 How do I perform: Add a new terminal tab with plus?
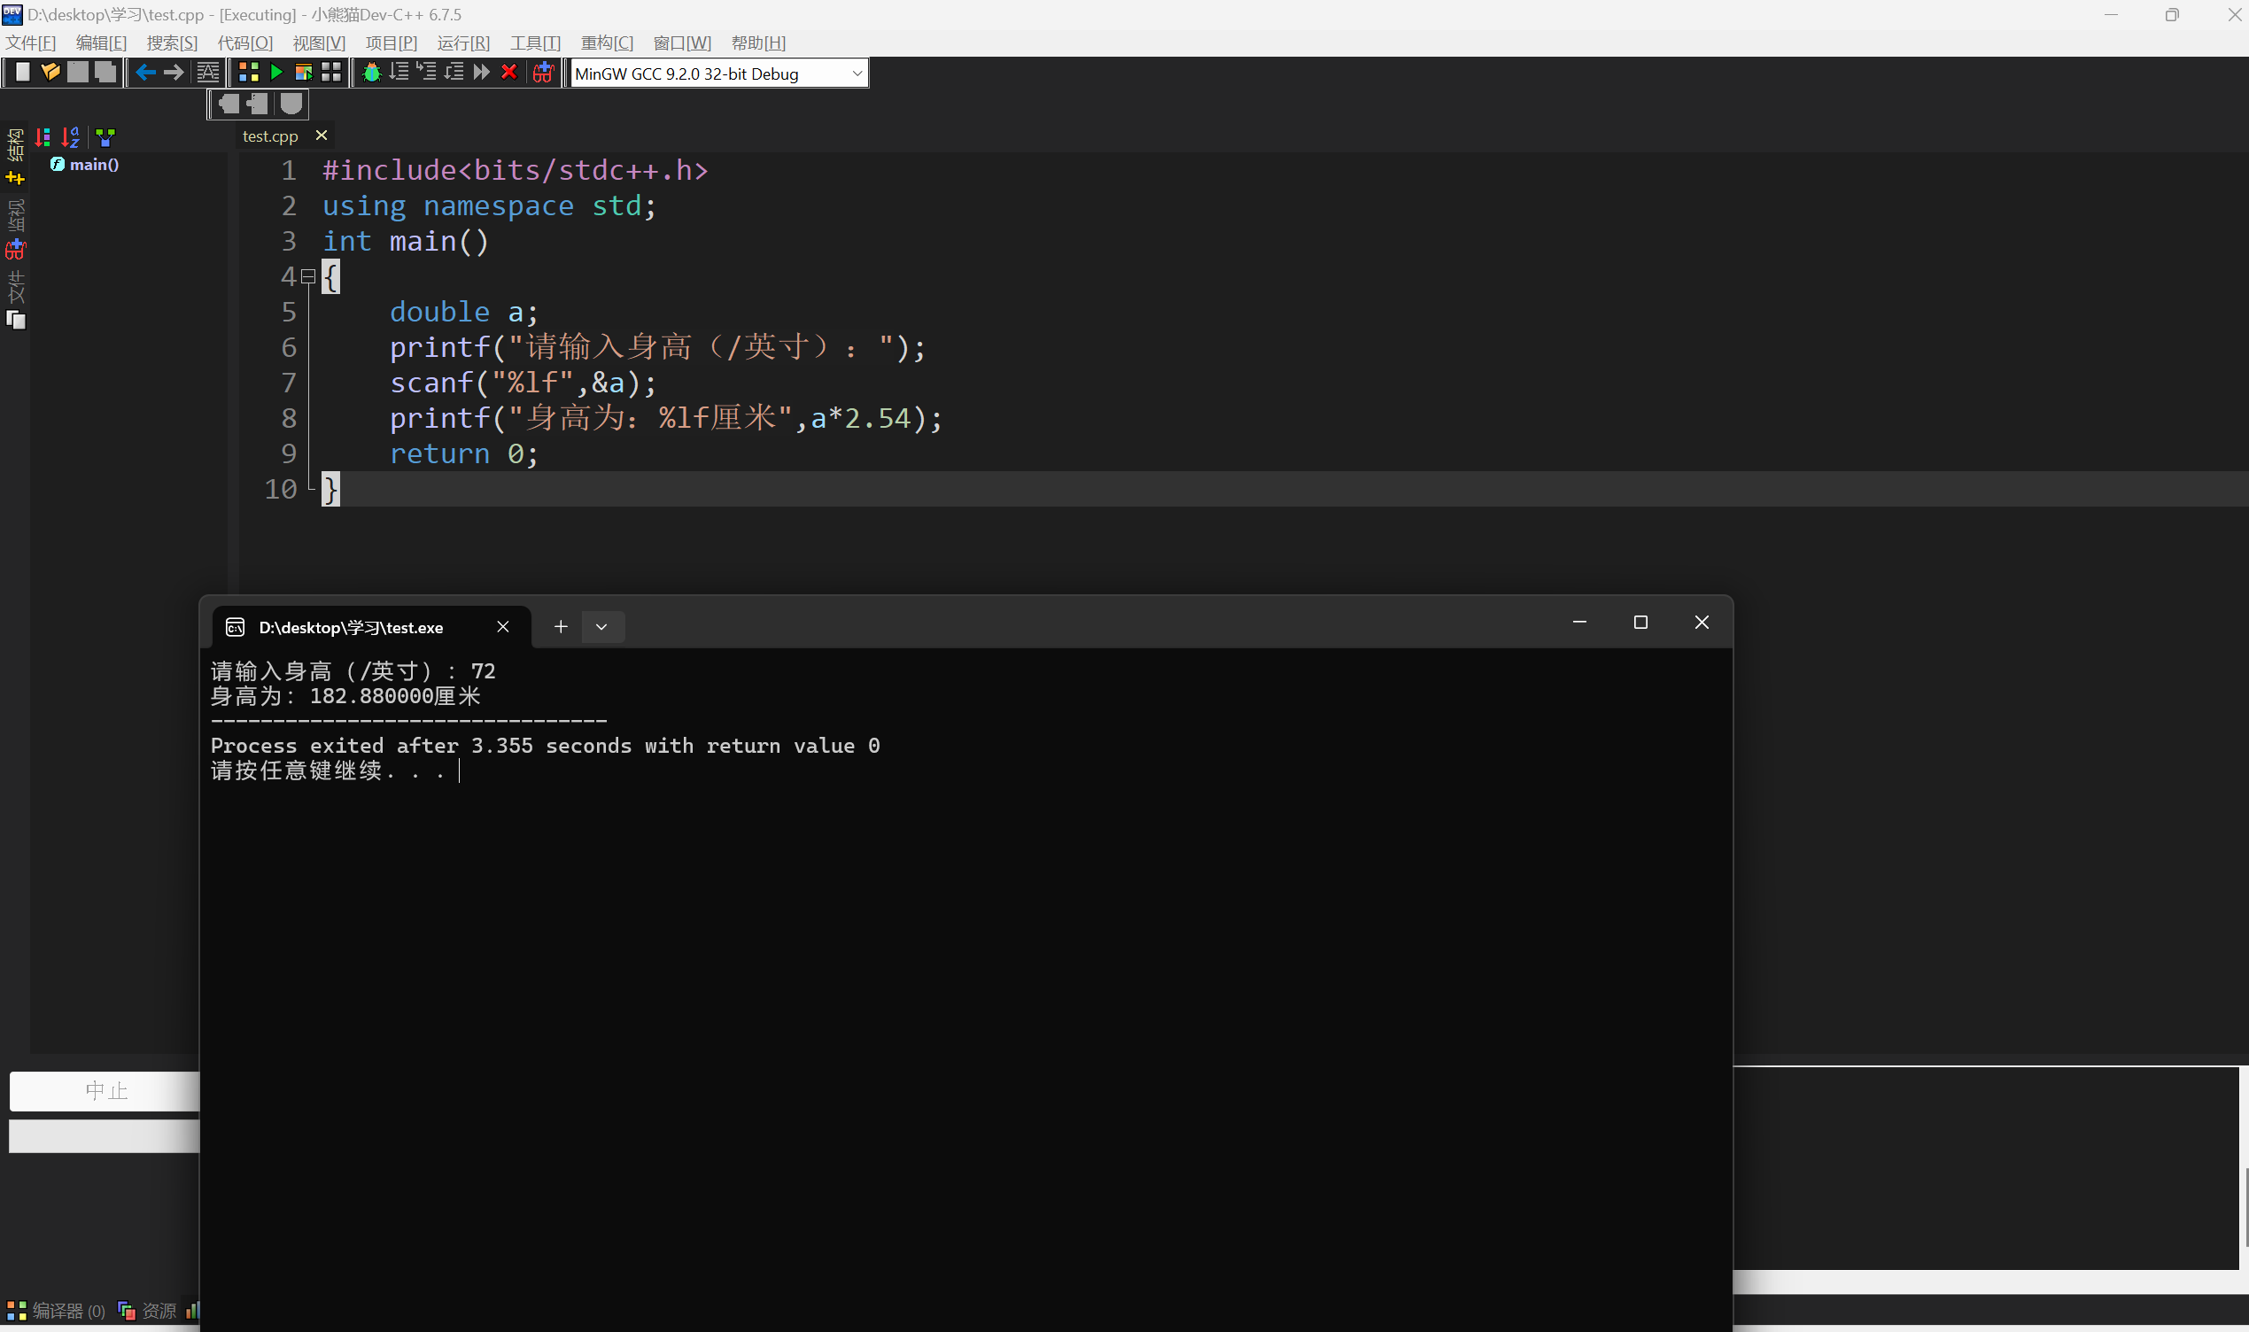[560, 626]
